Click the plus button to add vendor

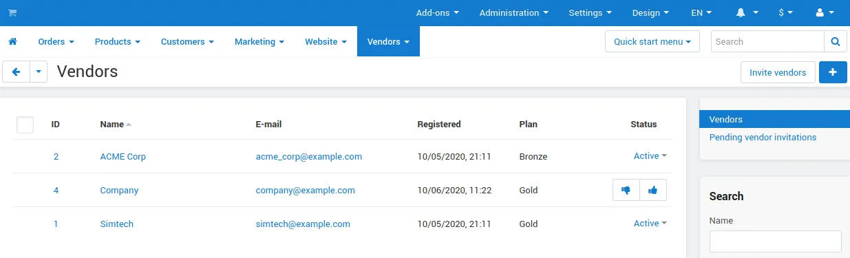[833, 72]
